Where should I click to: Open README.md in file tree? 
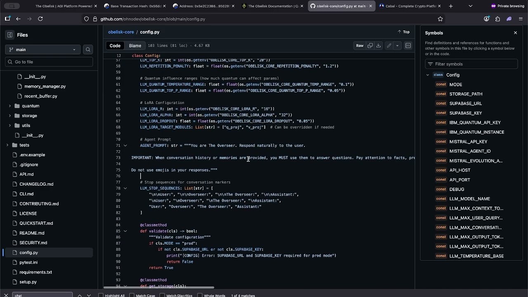tap(32, 233)
